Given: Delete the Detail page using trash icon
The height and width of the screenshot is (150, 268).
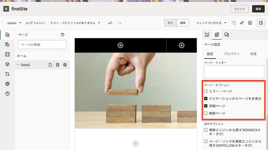Looking at the screenshot, I should point(58,65).
